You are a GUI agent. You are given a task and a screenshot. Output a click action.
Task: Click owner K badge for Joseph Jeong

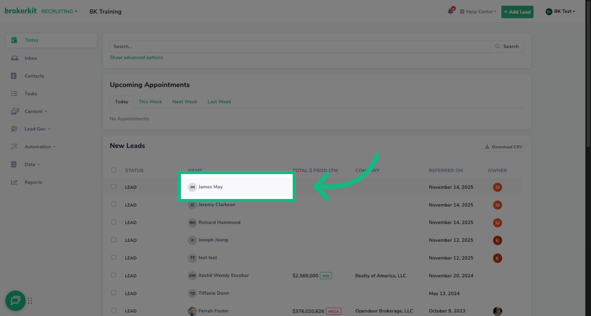(497, 240)
